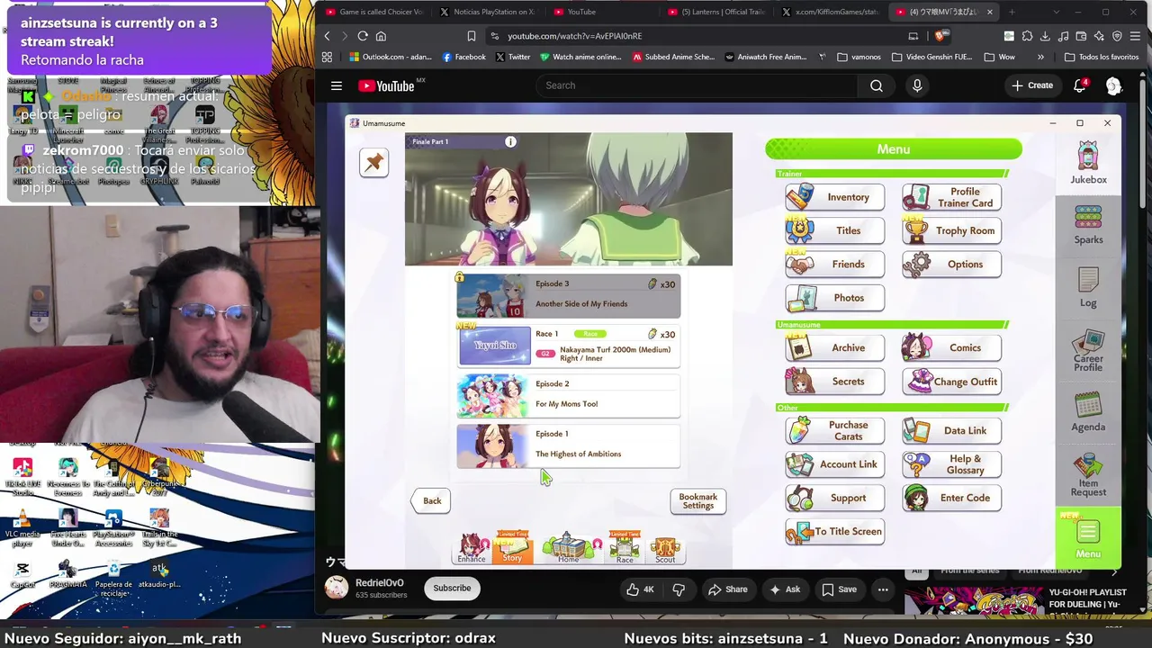Screen dimensions: 1152x648
Task: Open the Papelera de reciclaje desktop icon
Action: pyautogui.click(x=113, y=577)
